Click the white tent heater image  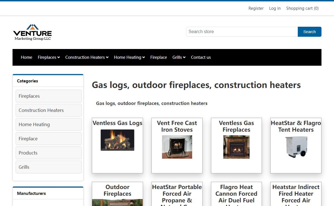(296, 146)
